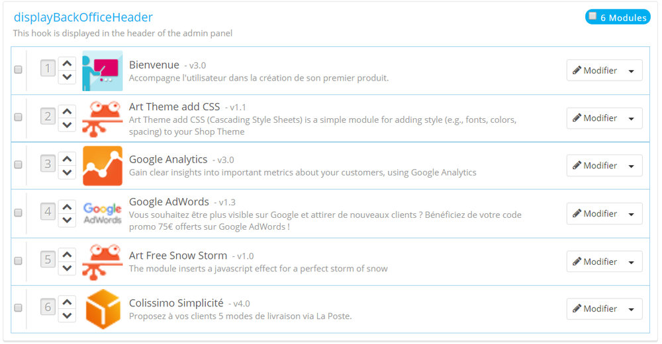Click Modifier for Art Theme add CSS
The image size is (662, 344).
(594, 118)
